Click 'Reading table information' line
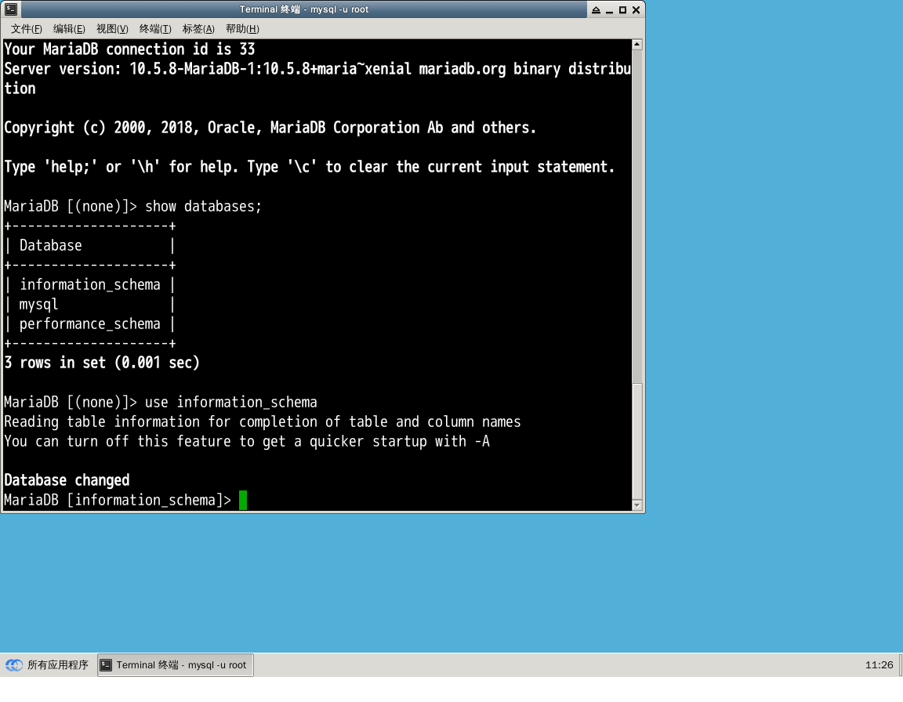The image size is (903, 702). (x=263, y=422)
